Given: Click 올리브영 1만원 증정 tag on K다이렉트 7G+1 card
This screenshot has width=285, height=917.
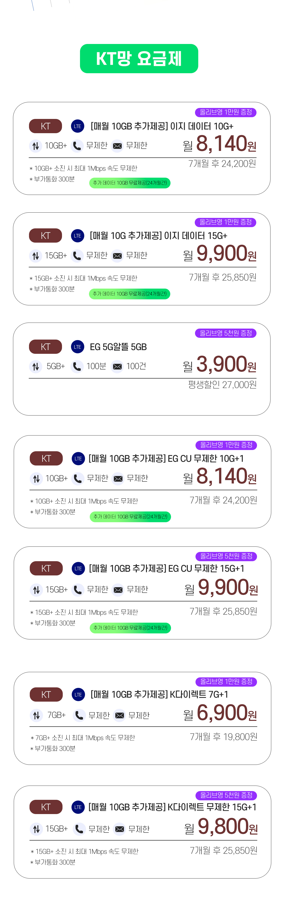Looking at the screenshot, I should (226, 682).
